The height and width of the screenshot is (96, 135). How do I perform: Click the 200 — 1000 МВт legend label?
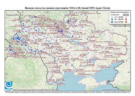[119, 19]
